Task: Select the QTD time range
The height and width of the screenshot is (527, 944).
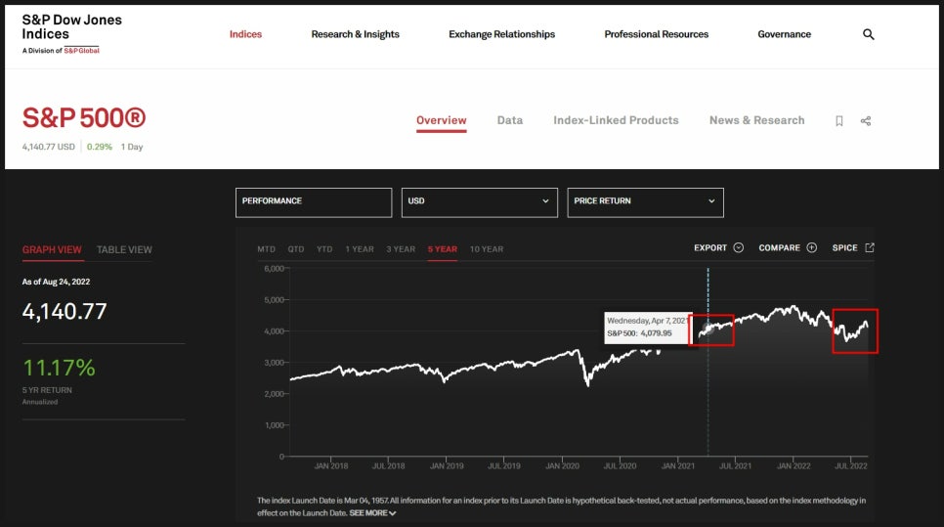Action: coord(295,249)
